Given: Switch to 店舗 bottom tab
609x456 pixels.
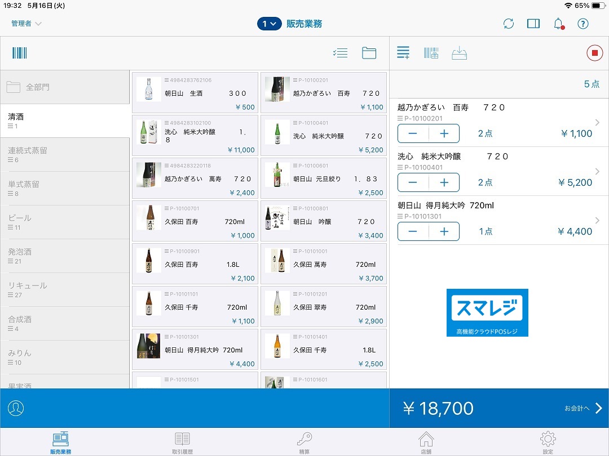Looking at the screenshot, I should tap(426, 442).
